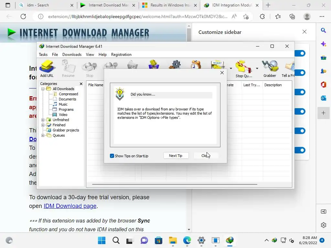Screen dimensions: 331x248
Task: Click the address bar URL field
Action: (x=138, y=16)
